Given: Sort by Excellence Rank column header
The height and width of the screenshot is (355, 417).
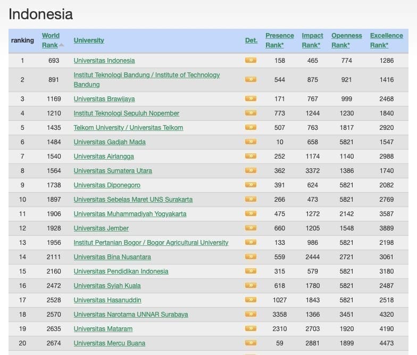Looking at the screenshot, I should tap(386, 40).
